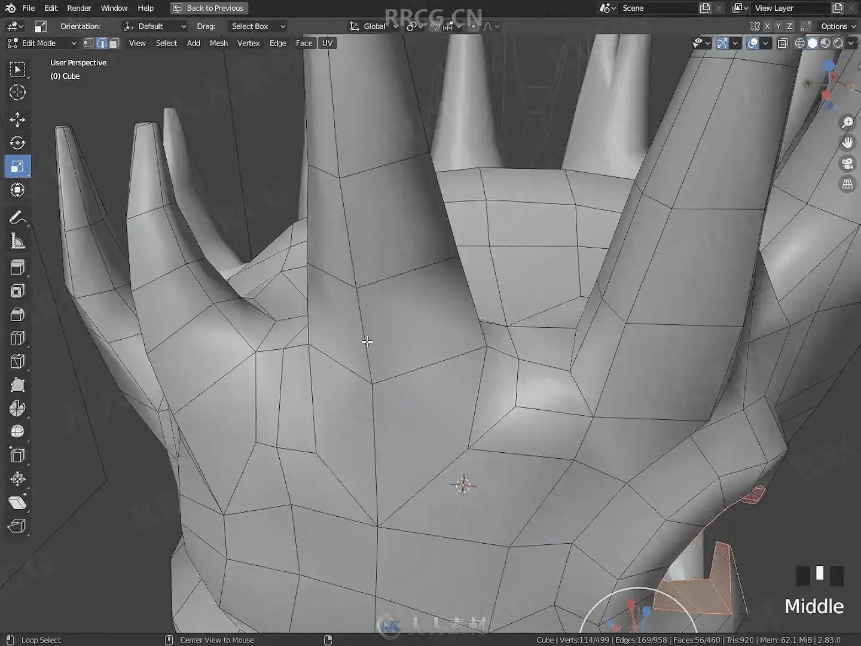Pick the Measure ruler tool
This screenshot has width=861, height=646.
click(17, 241)
